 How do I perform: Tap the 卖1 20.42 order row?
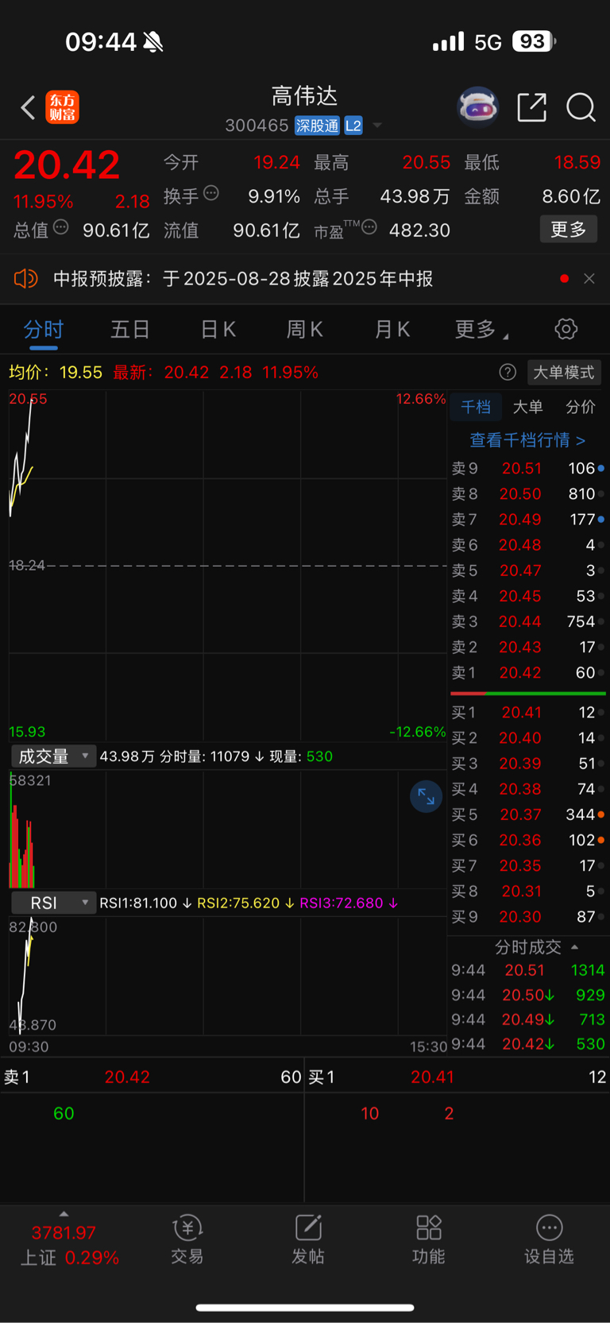pyautogui.click(x=527, y=672)
